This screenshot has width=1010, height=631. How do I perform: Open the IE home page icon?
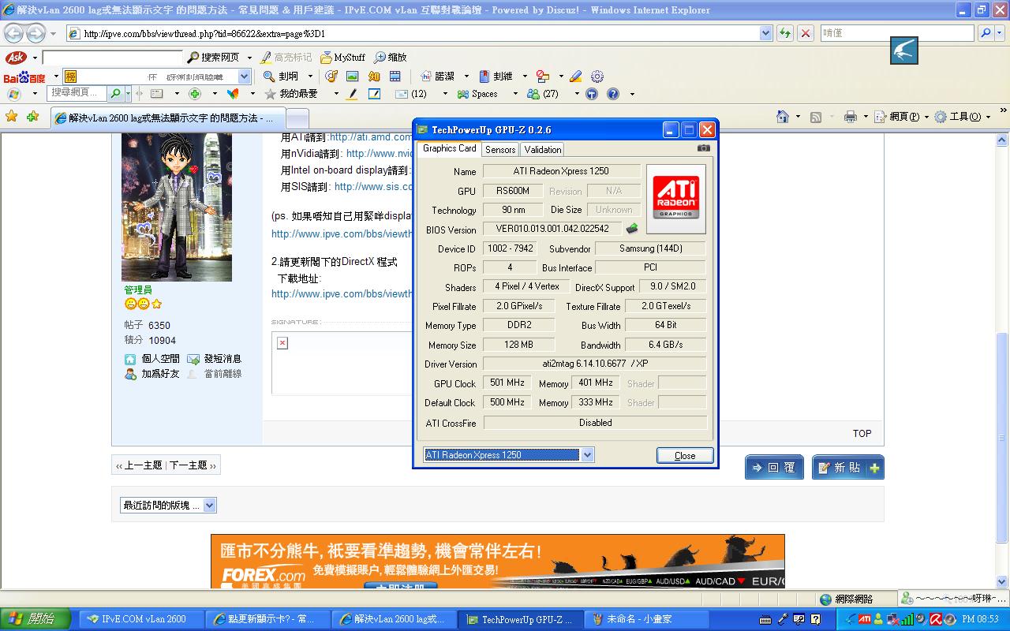(782, 117)
